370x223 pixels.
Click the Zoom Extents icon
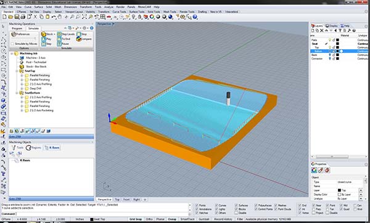(84, 17)
